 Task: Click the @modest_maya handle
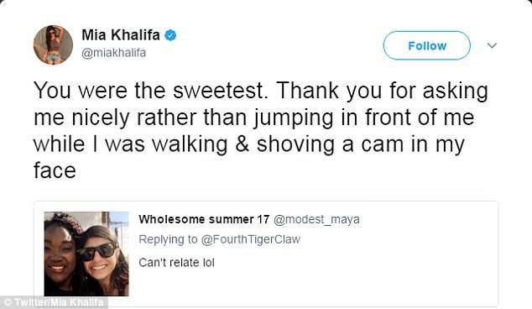(316, 220)
